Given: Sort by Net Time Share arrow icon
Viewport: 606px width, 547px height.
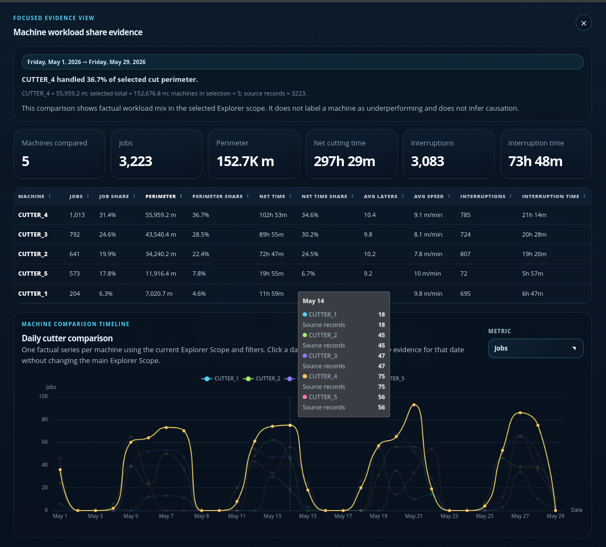Looking at the screenshot, I should [x=353, y=196].
